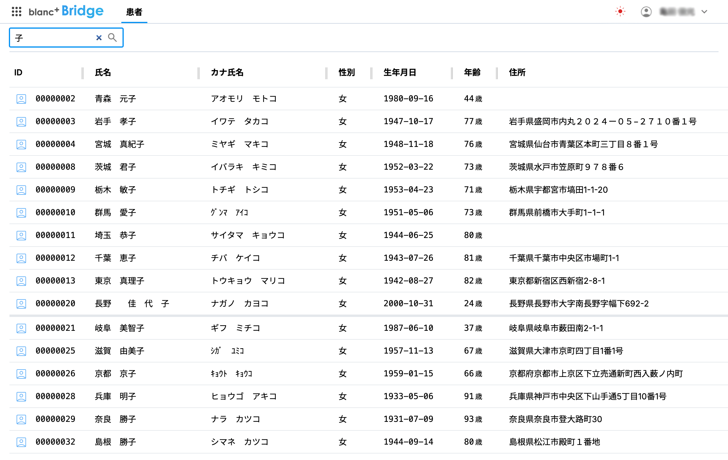Toggle the light/dark theme sun icon
Screen dimensions: 728x460
coord(620,11)
